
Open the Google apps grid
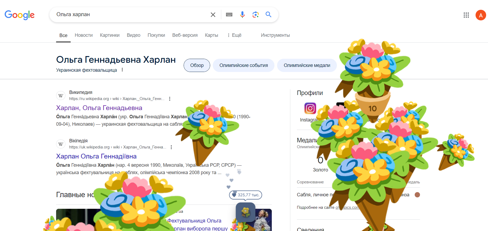466,15
